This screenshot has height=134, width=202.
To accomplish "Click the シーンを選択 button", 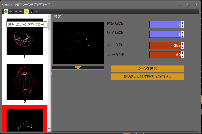I will coord(147,69).
